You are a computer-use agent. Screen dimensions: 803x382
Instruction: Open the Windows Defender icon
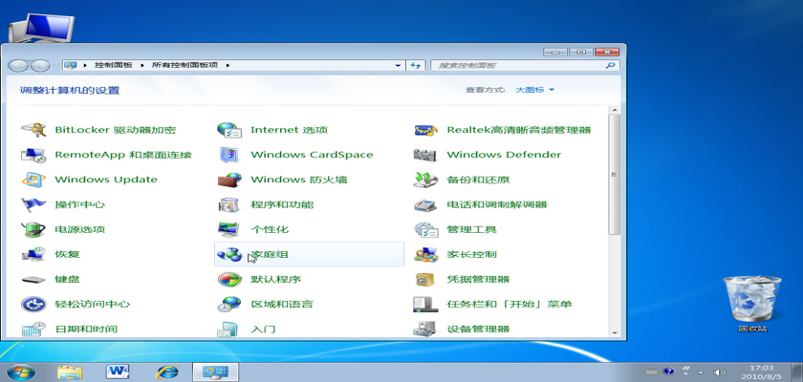[x=425, y=155]
